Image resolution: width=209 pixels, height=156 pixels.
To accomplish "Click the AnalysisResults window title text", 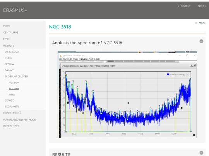I will tap(89, 66).
